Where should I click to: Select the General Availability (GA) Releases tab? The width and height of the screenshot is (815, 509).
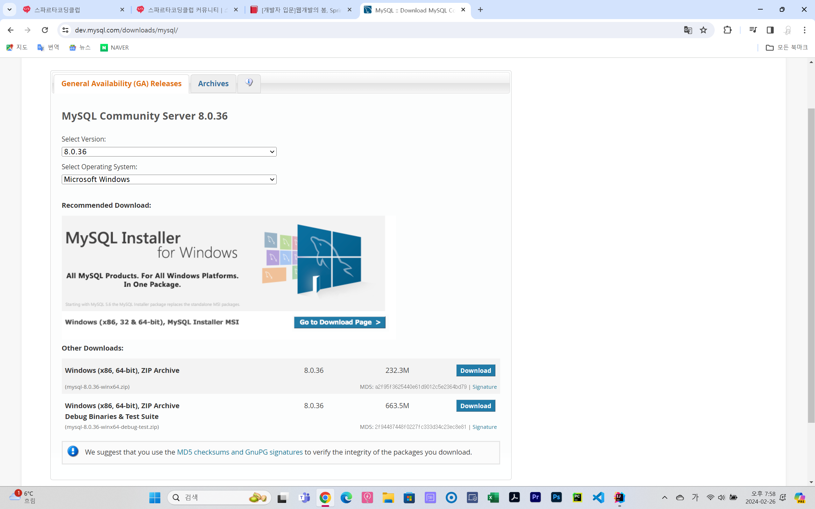(x=121, y=83)
